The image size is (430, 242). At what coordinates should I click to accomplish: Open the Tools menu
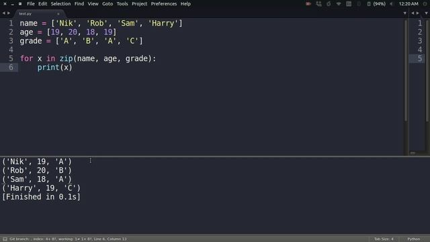[122, 4]
